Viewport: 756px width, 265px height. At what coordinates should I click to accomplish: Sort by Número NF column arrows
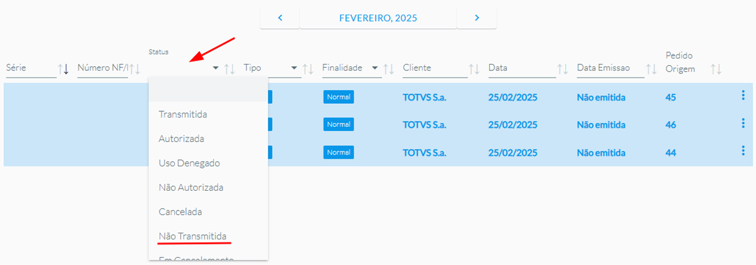coord(135,69)
